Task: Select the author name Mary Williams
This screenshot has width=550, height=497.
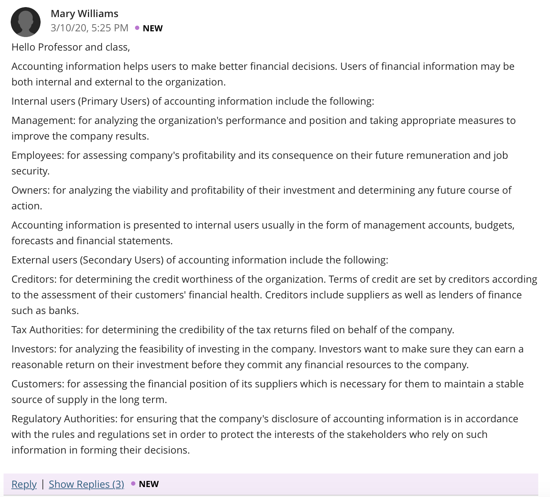Action: pyautogui.click(x=84, y=14)
